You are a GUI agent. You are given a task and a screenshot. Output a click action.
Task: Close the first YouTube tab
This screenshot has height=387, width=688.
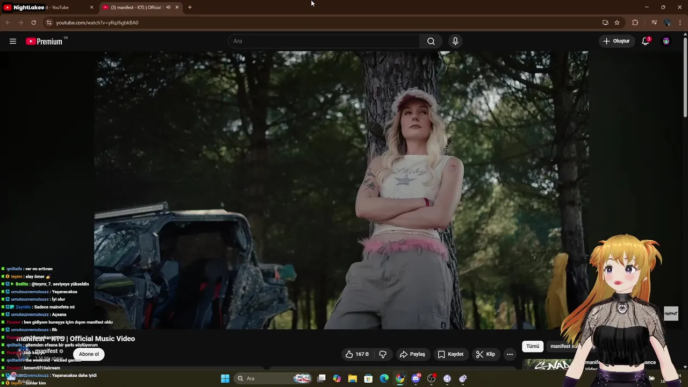coord(91,8)
